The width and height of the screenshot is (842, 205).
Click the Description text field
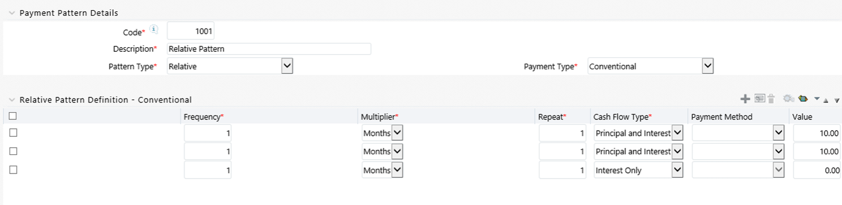[269, 49]
